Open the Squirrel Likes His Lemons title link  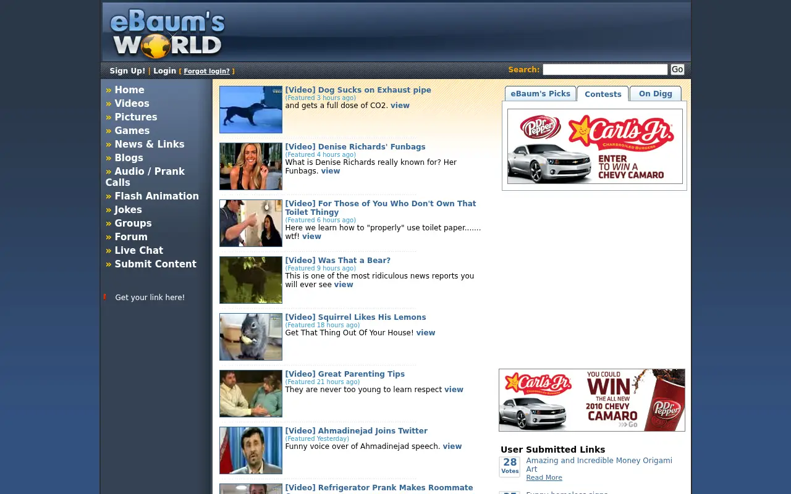click(355, 317)
